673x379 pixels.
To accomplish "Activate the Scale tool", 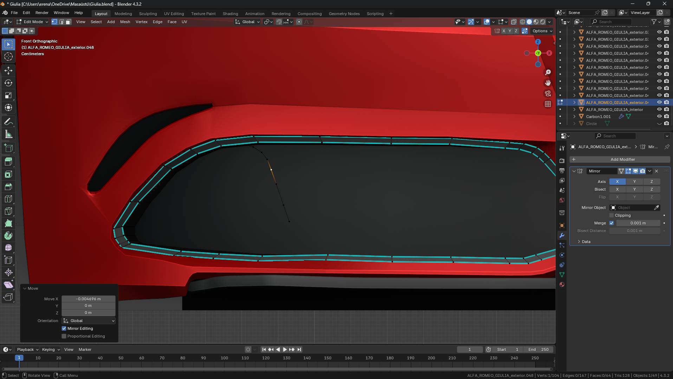I will point(8,95).
